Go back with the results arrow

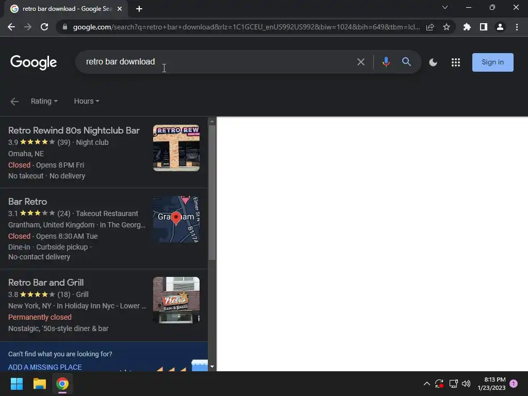[x=14, y=102]
